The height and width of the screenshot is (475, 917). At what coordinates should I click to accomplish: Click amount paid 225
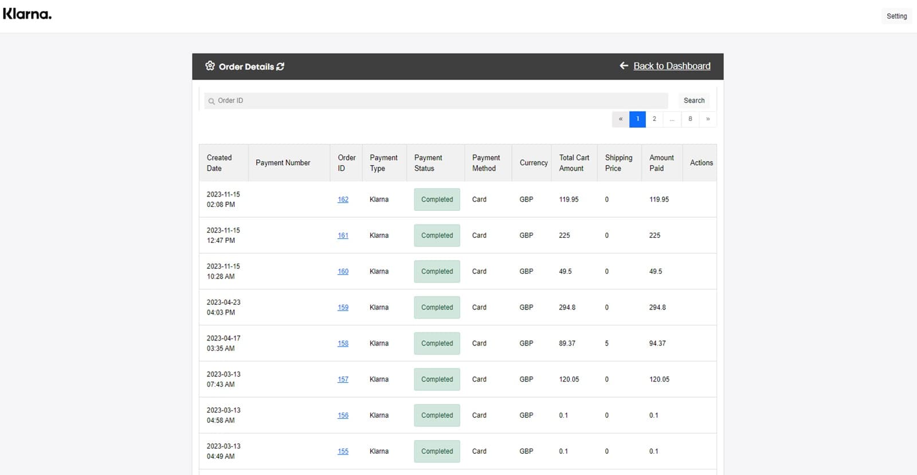655,235
